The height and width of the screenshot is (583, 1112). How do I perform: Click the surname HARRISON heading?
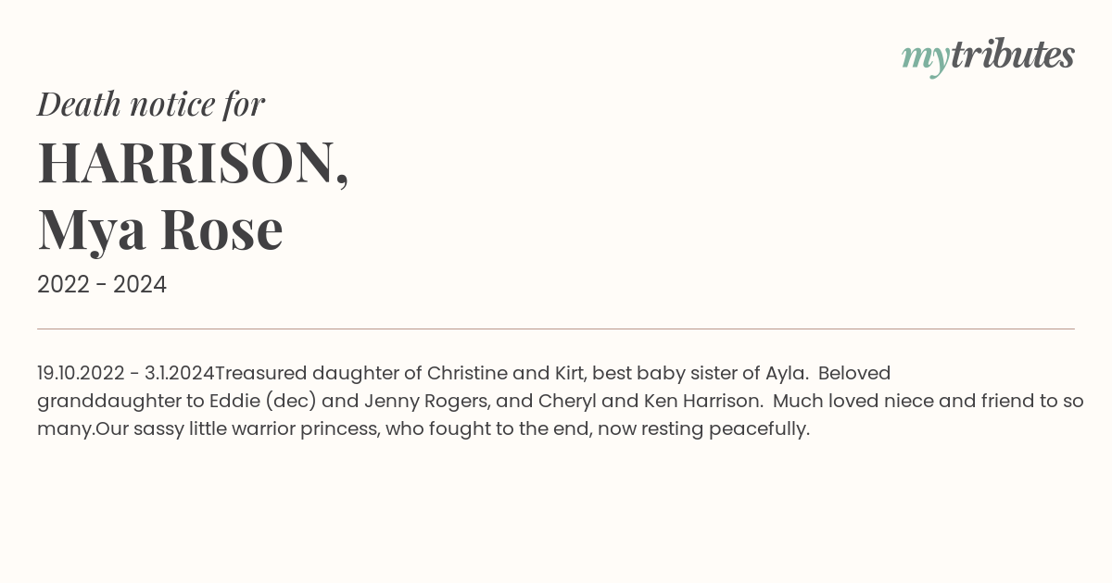coord(193,163)
